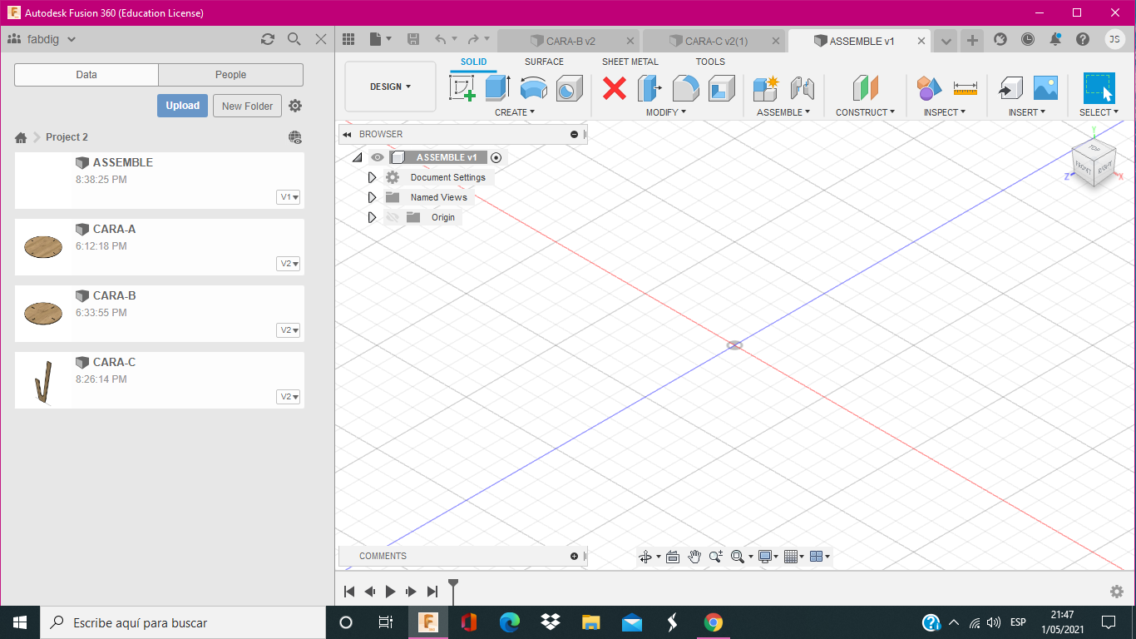Screen dimensions: 1136x639
Task: Toggle visibility of the Origin folder
Action: [x=393, y=217]
